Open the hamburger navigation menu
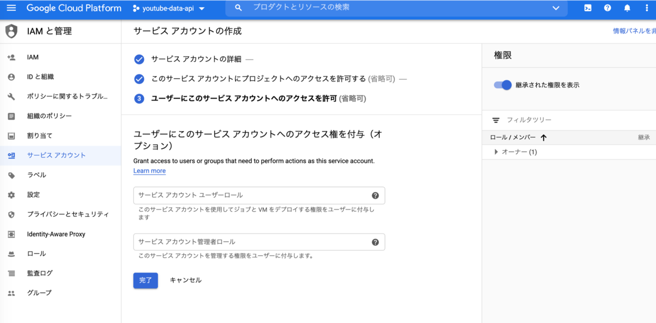Image resolution: width=656 pixels, height=323 pixels. pyautogui.click(x=11, y=8)
